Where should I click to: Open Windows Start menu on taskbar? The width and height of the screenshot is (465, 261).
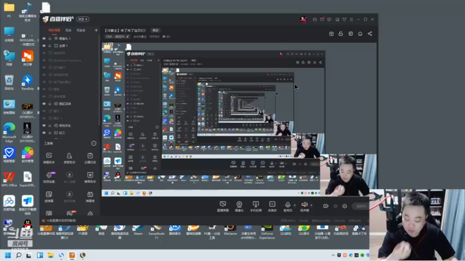(x=8, y=255)
